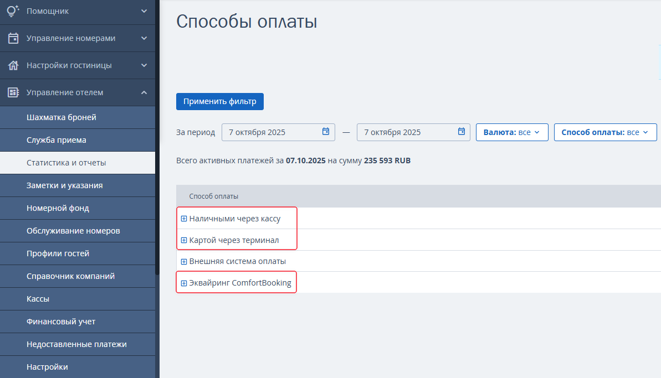The image size is (661, 378).
Task: Open the Кассы sidebar link
Action: coord(38,298)
